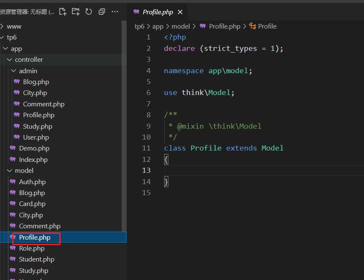Click the PHP icon beside Index.php
The height and width of the screenshot is (280, 364).
[13, 159]
